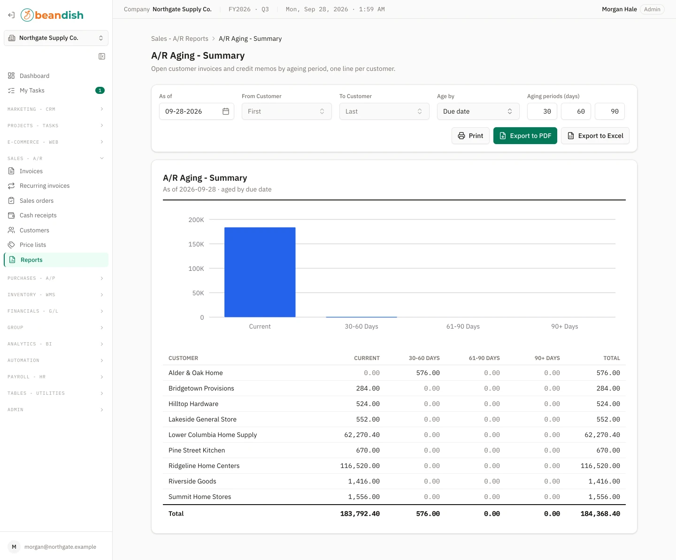Open the Customers menu item
The width and height of the screenshot is (676, 560).
coord(56,230)
